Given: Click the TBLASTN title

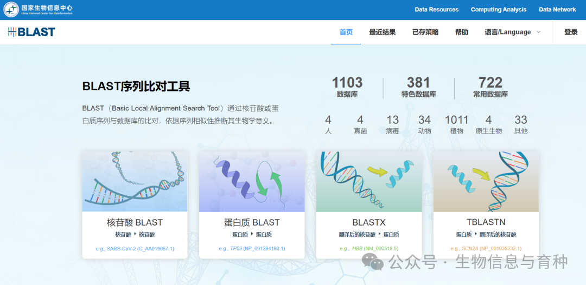Looking at the screenshot, I should point(486,222).
